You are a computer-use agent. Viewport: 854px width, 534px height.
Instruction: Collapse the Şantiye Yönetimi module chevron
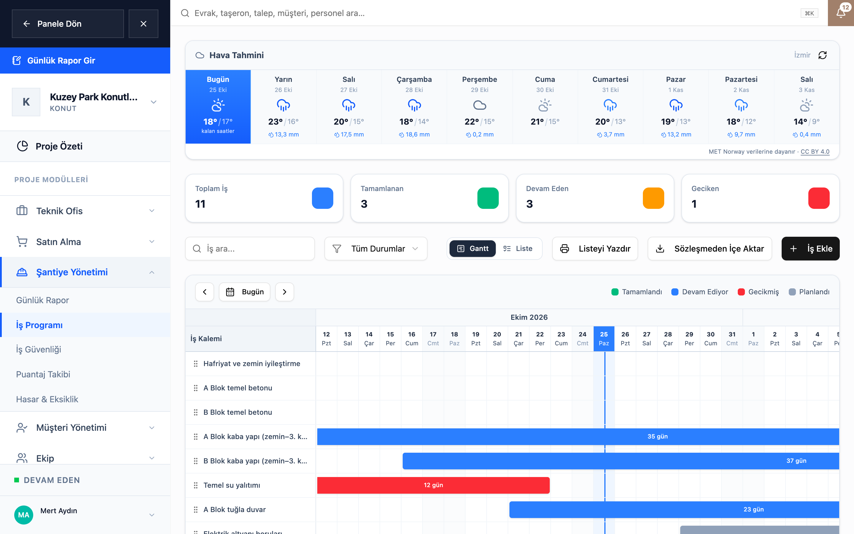point(152,272)
